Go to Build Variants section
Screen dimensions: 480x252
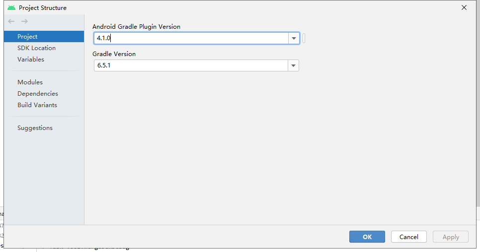click(x=37, y=105)
